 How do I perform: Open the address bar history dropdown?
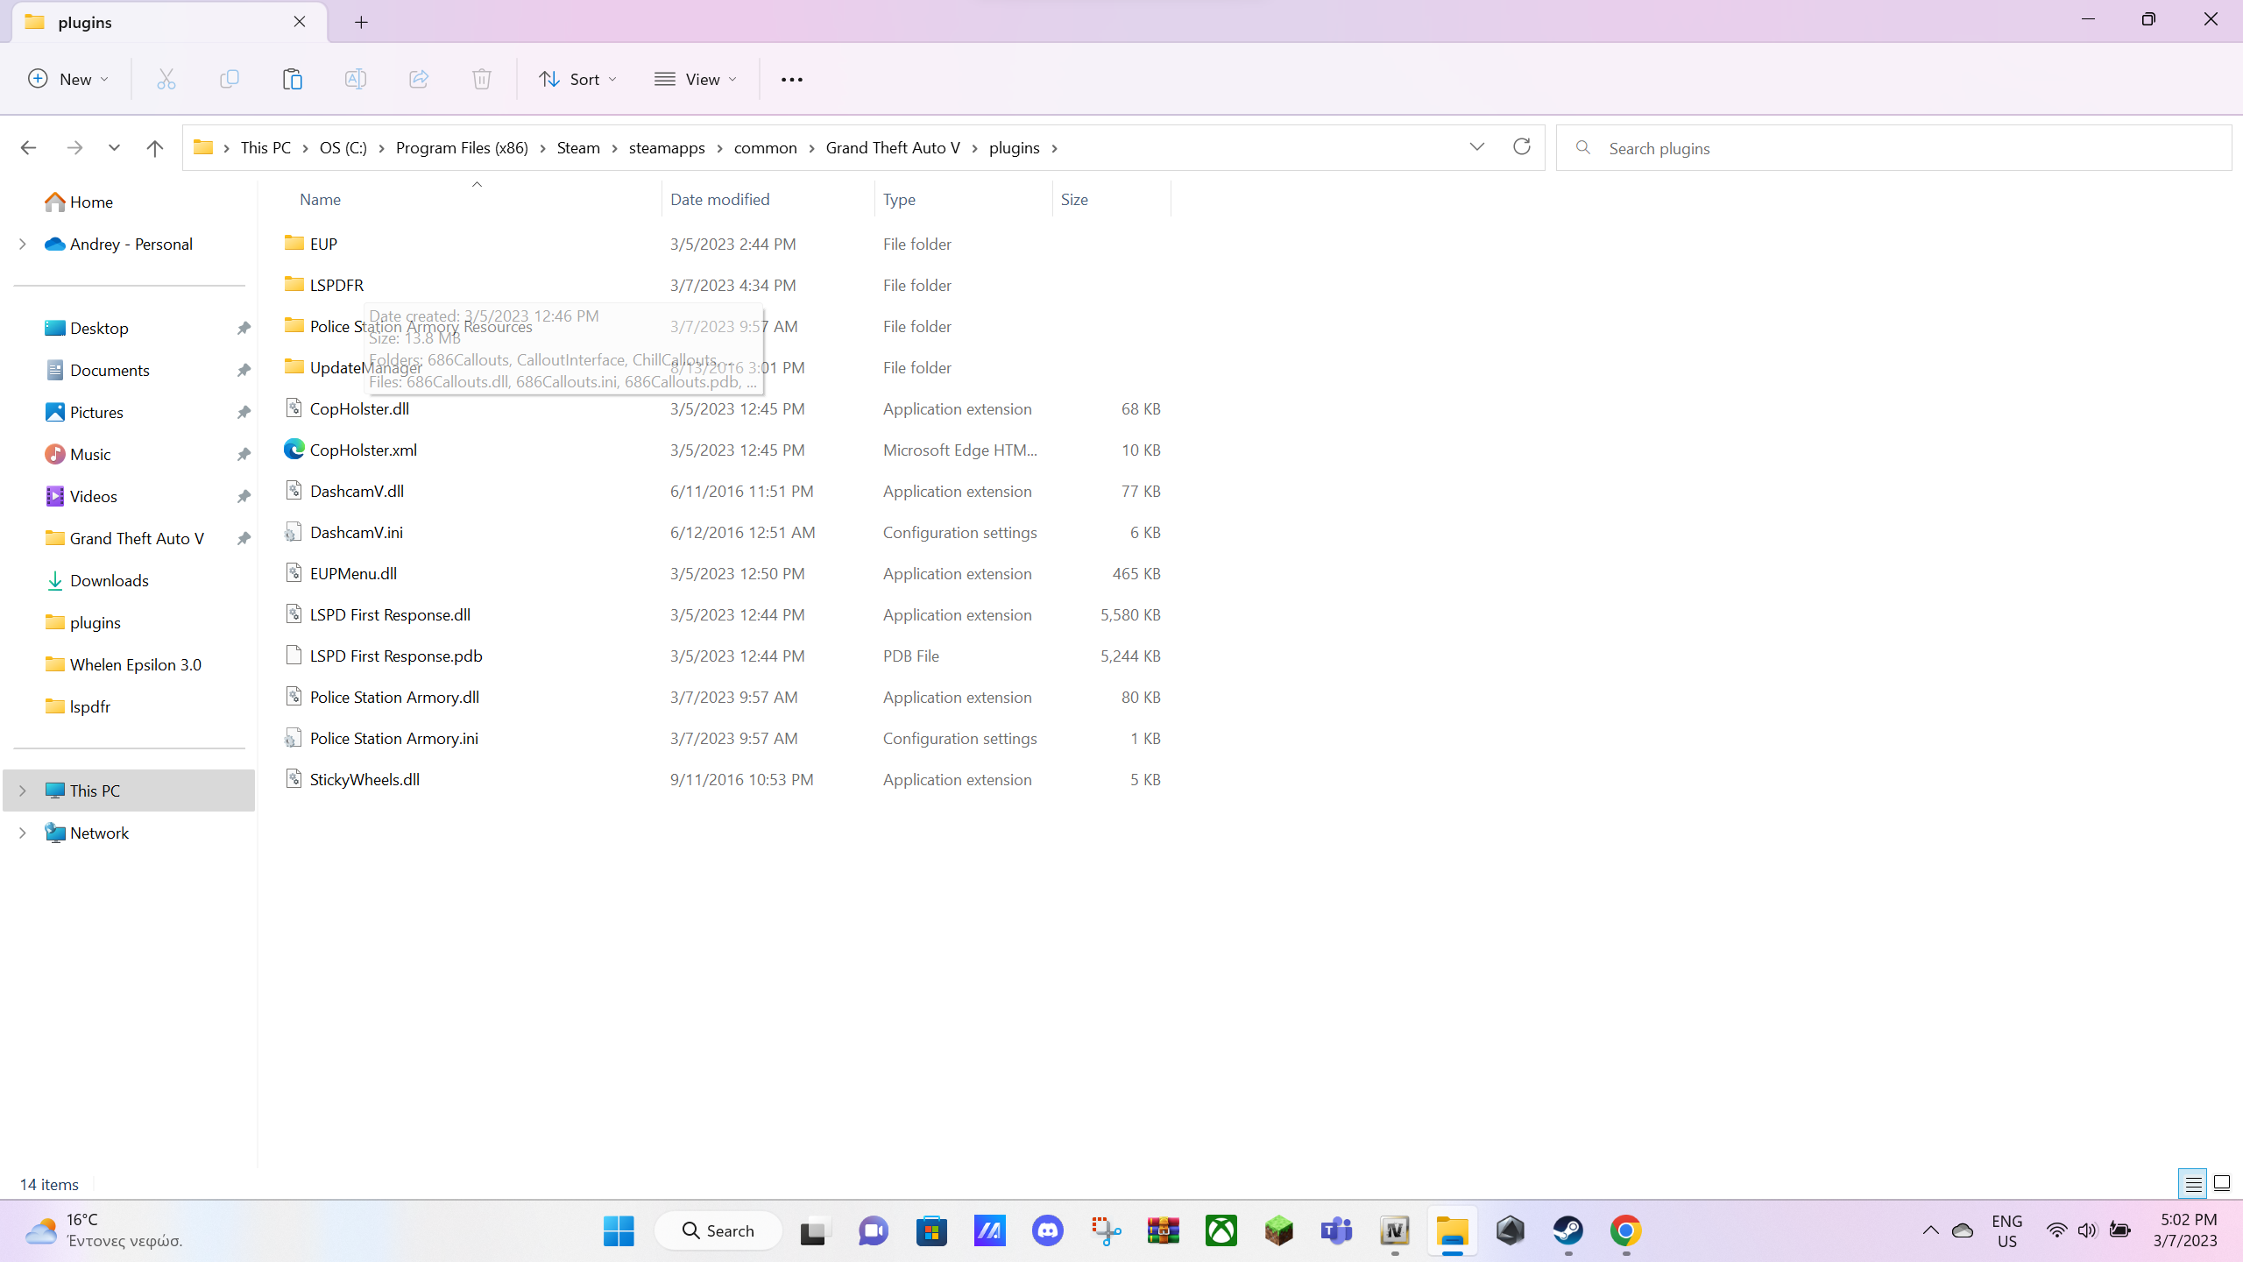coord(1477,147)
